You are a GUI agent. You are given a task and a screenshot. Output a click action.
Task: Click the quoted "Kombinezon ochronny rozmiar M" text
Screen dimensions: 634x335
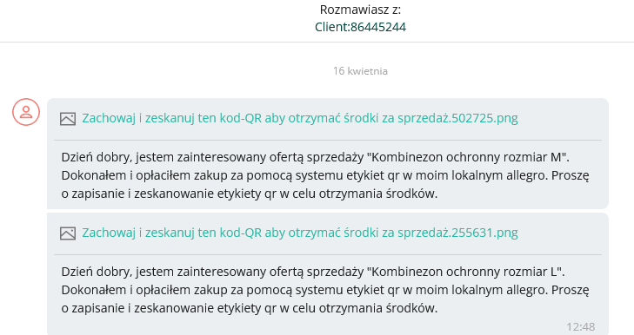(x=466, y=157)
